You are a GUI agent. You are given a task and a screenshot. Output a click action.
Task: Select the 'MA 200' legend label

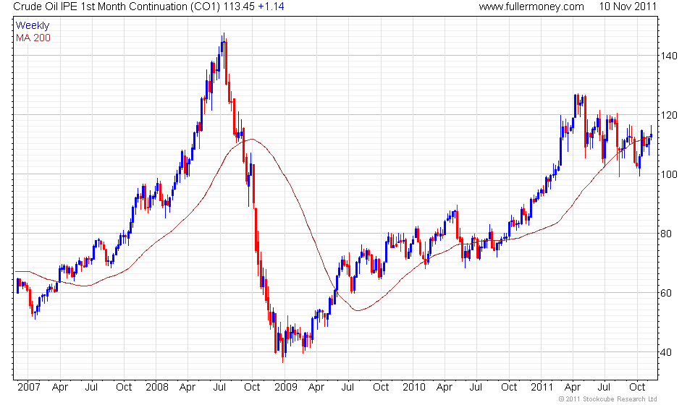click(x=33, y=38)
